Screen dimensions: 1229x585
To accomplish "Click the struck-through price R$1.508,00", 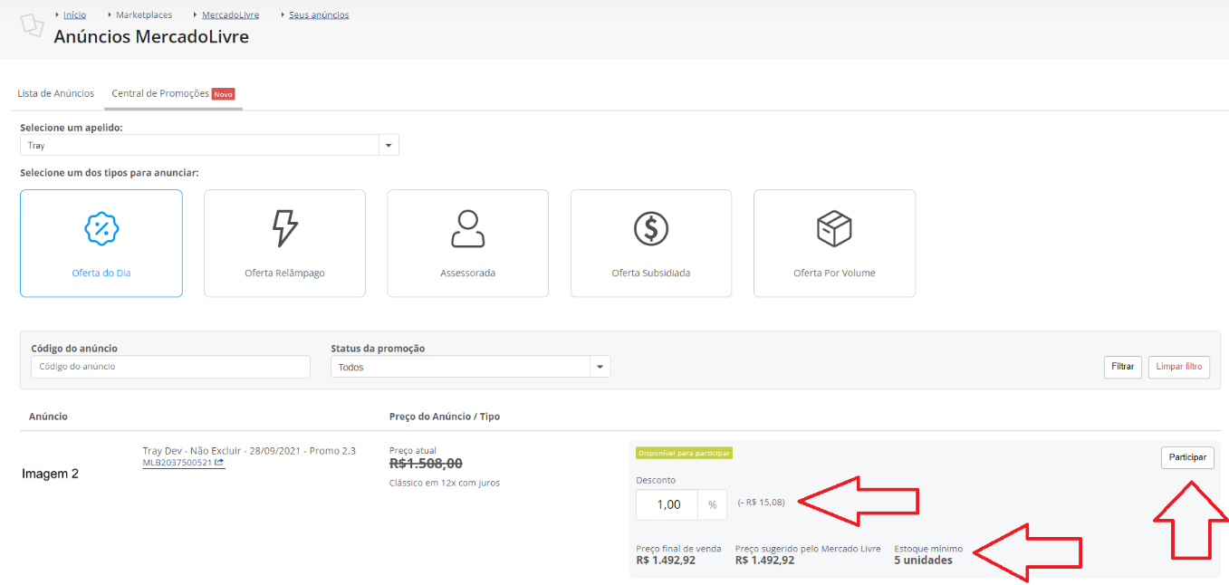I will [x=426, y=464].
